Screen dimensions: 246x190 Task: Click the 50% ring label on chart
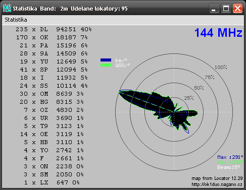(x=199, y=88)
